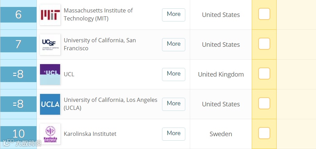Select the UC San Francisco checkbox
The height and width of the screenshot is (149, 316).
tap(264, 44)
